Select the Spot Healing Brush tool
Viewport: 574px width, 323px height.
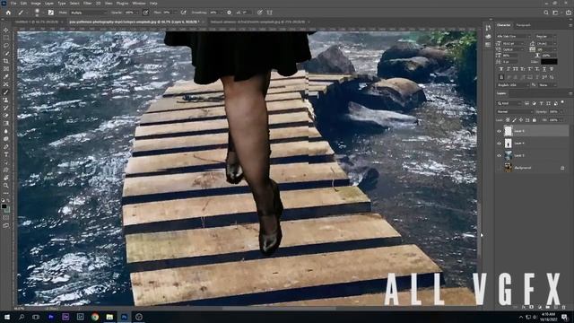point(6,84)
